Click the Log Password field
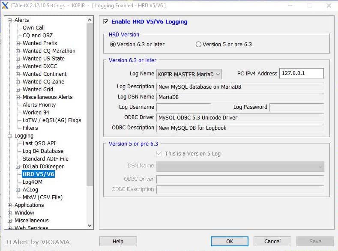This screenshot has width=338, height=251. [296, 107]
